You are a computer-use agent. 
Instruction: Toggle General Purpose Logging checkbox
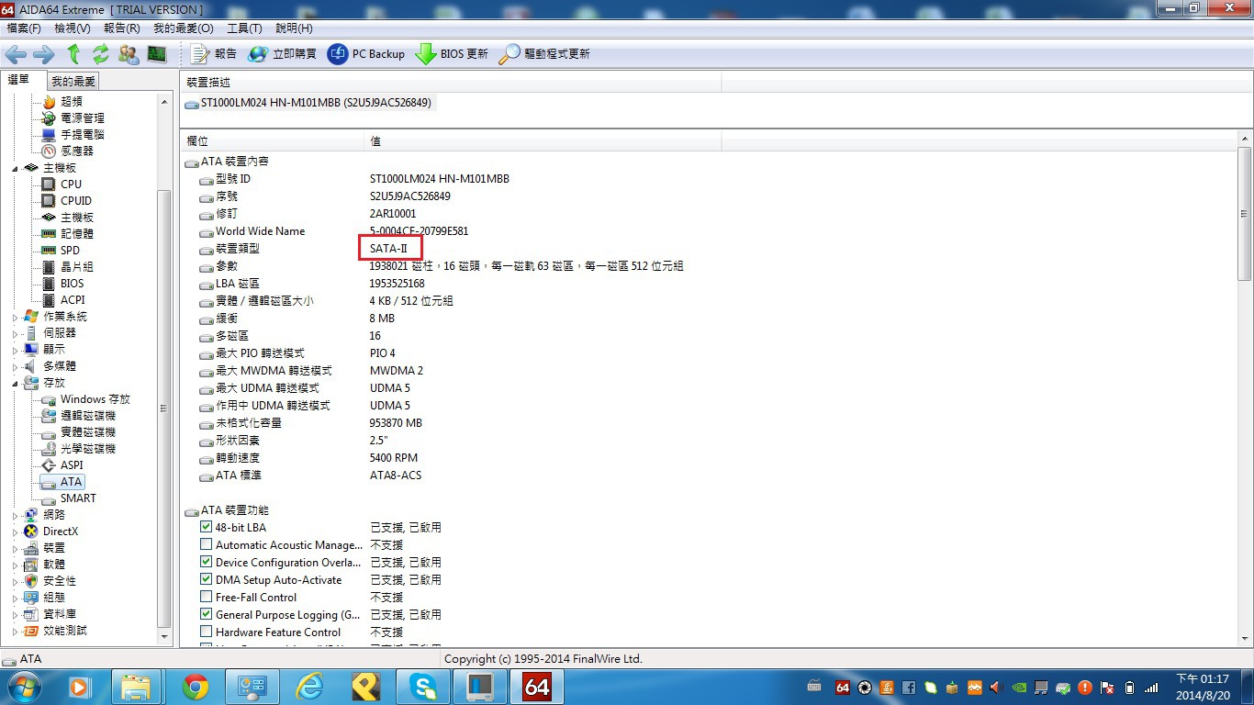207,615
